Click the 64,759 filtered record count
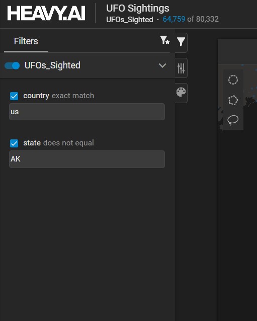257x321 pixels. (x=174, y=19)
